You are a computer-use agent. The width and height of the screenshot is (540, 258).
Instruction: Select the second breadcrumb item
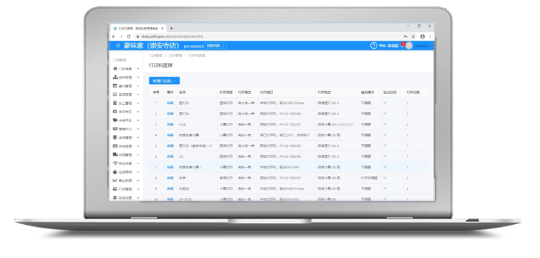(x=176, y=55)
